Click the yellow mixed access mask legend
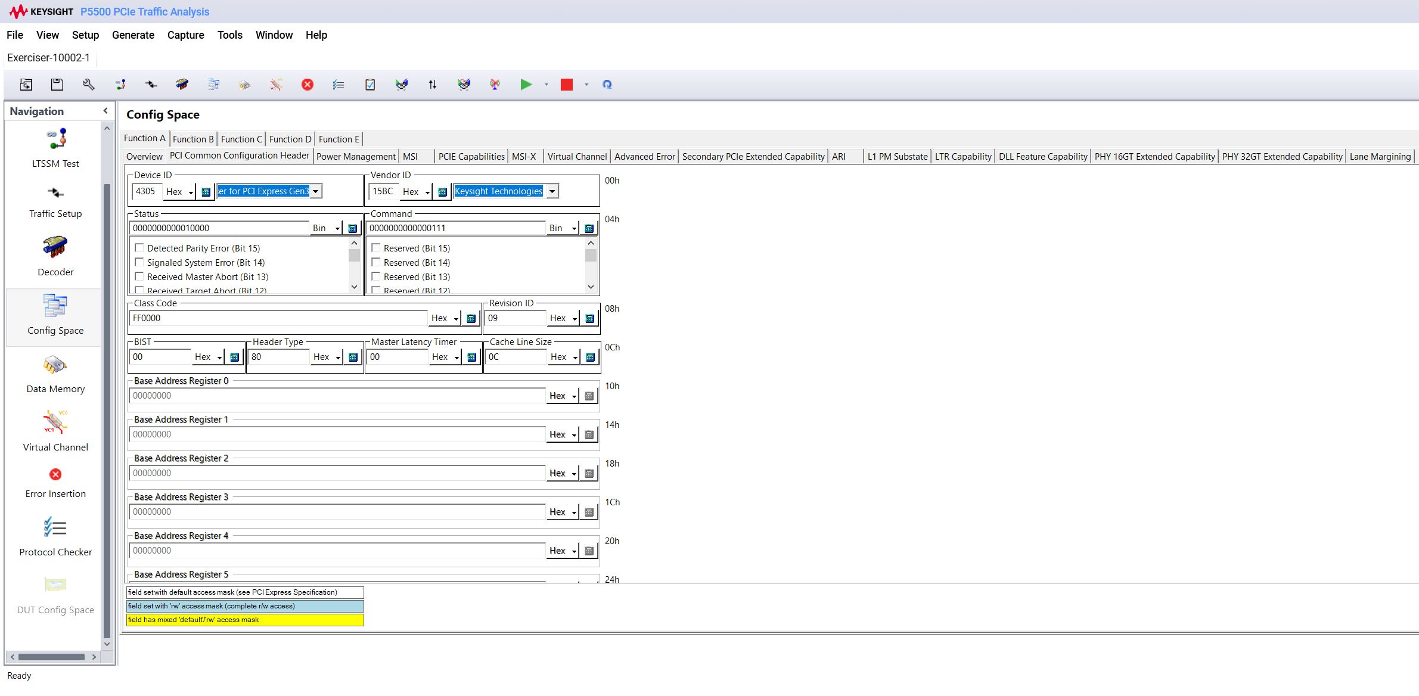The image size is (1419, 696). click(x=245, y=620)
